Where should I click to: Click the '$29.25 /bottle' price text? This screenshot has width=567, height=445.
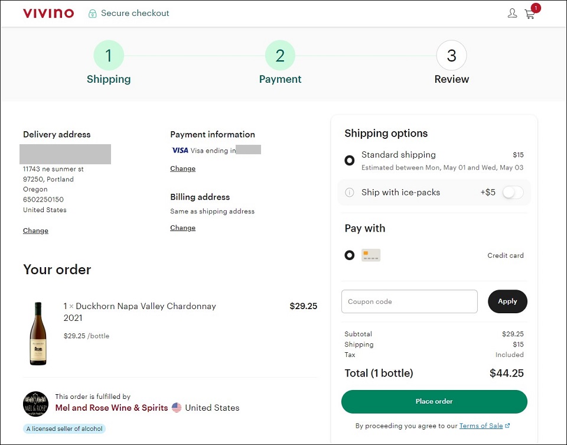click(x=86, y=336)
